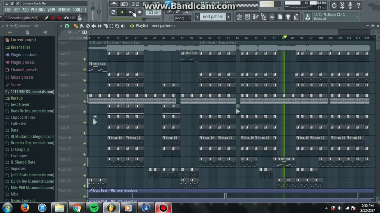Image resolution: width=380 pixels, height=213 pixels.
Task: Open the FILE menu
Action: (8, 10)
